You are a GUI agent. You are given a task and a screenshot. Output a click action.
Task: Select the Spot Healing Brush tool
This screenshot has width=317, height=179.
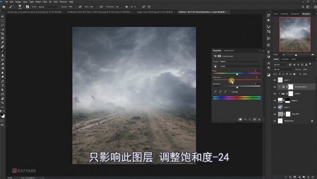pos(2,47)
